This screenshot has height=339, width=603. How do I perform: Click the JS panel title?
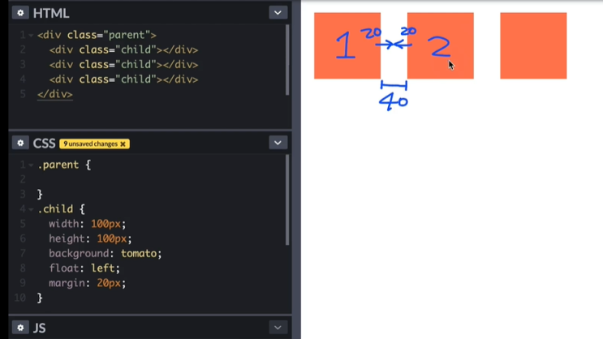40,328
